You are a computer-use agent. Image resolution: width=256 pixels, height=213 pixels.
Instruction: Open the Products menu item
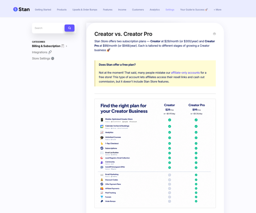click(x=62, y=10)
